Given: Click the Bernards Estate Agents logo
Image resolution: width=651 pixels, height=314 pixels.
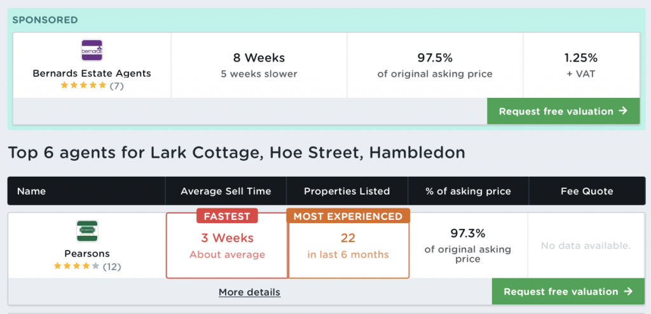Looking at the screenshot, I should pos(92,50).
